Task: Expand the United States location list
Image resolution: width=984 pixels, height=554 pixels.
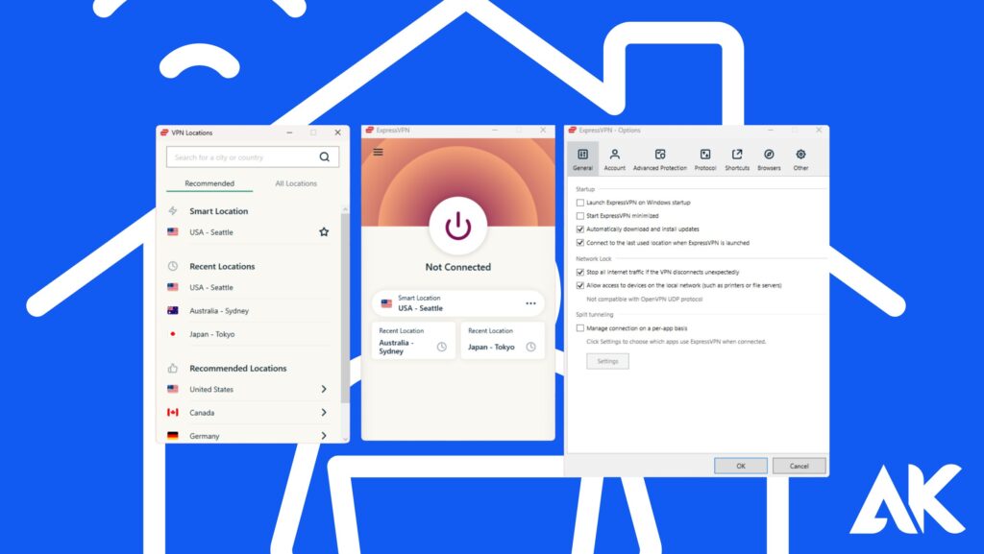Action: (324, 390)
